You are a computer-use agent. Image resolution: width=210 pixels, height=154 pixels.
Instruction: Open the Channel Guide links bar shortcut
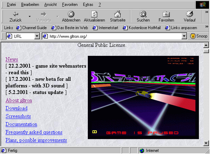(32, 27)
